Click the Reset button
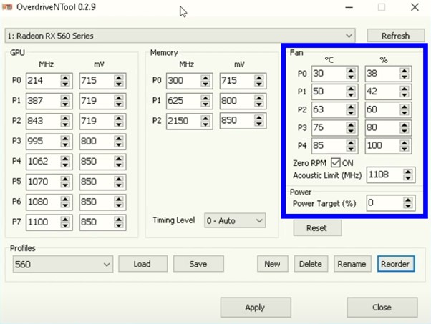 click(x=316, y=227)
